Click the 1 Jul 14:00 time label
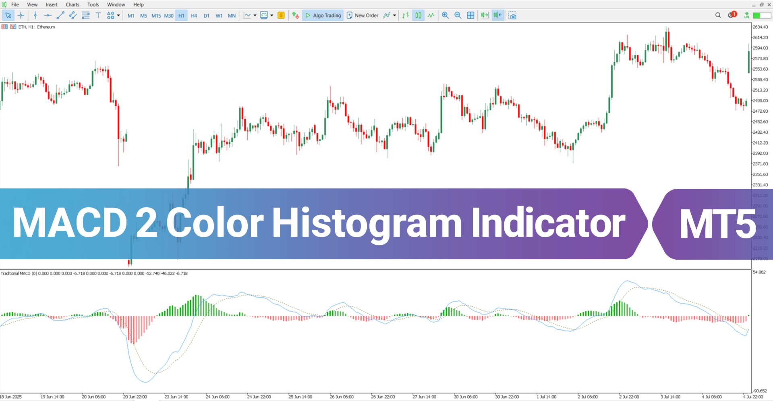 tap(546, 397)
